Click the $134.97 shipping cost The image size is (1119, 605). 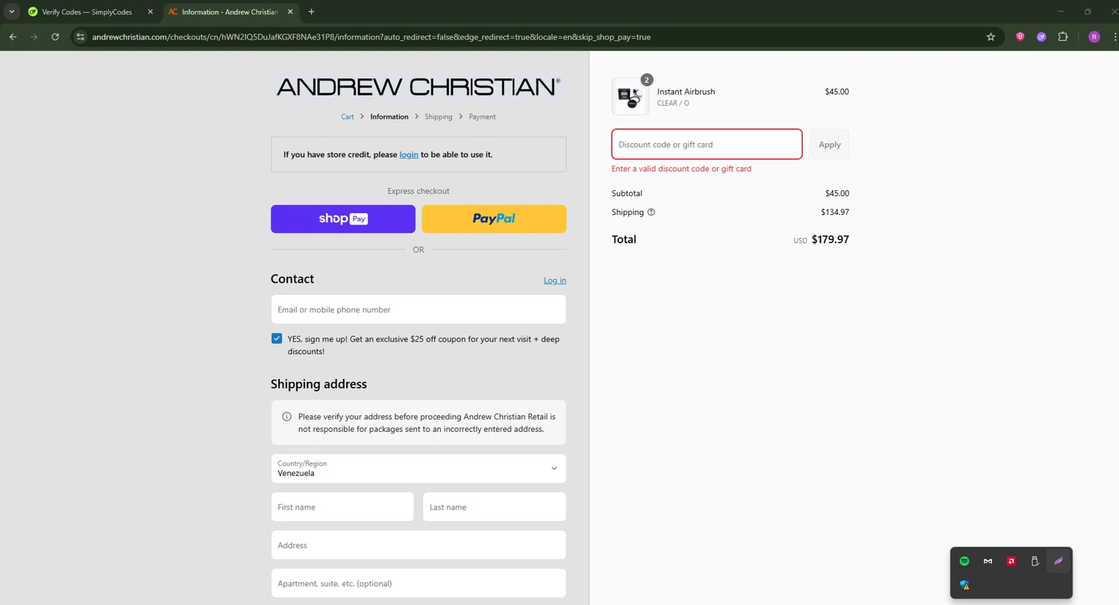[x=835, y=212]
